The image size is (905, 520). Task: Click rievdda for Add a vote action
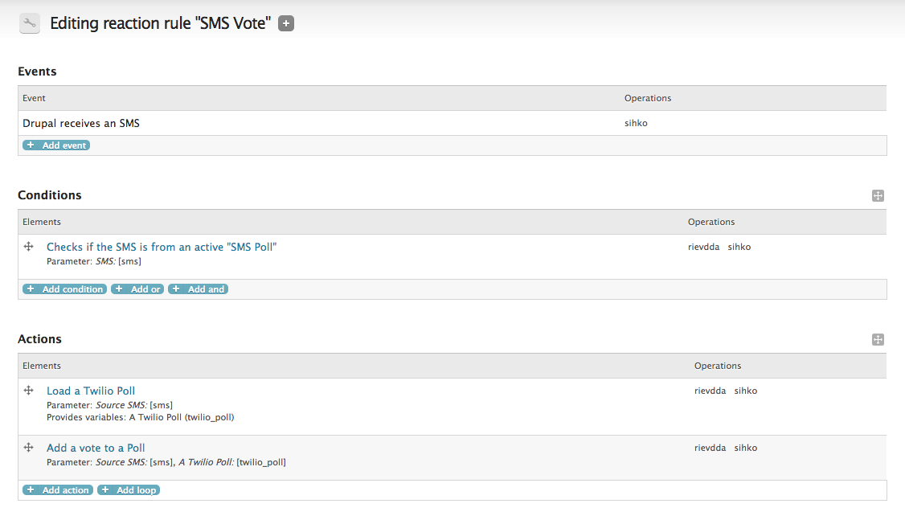pos(710,448)
